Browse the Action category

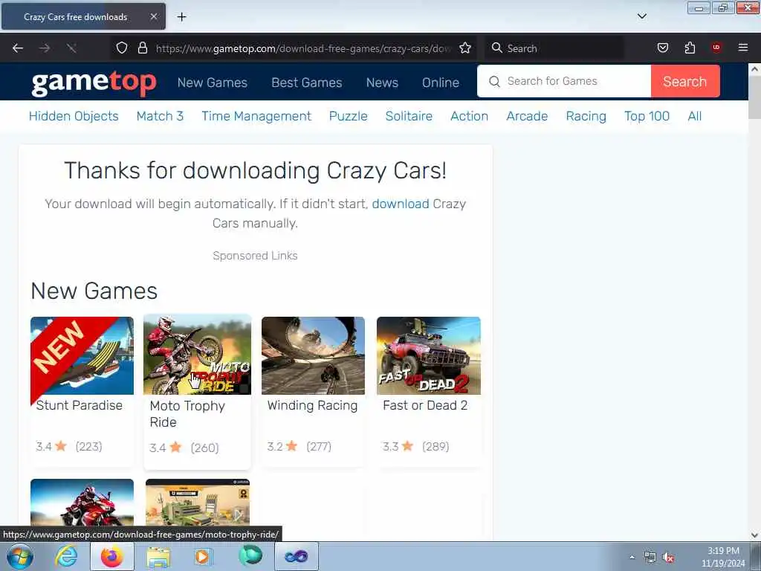tap(470, 116)
